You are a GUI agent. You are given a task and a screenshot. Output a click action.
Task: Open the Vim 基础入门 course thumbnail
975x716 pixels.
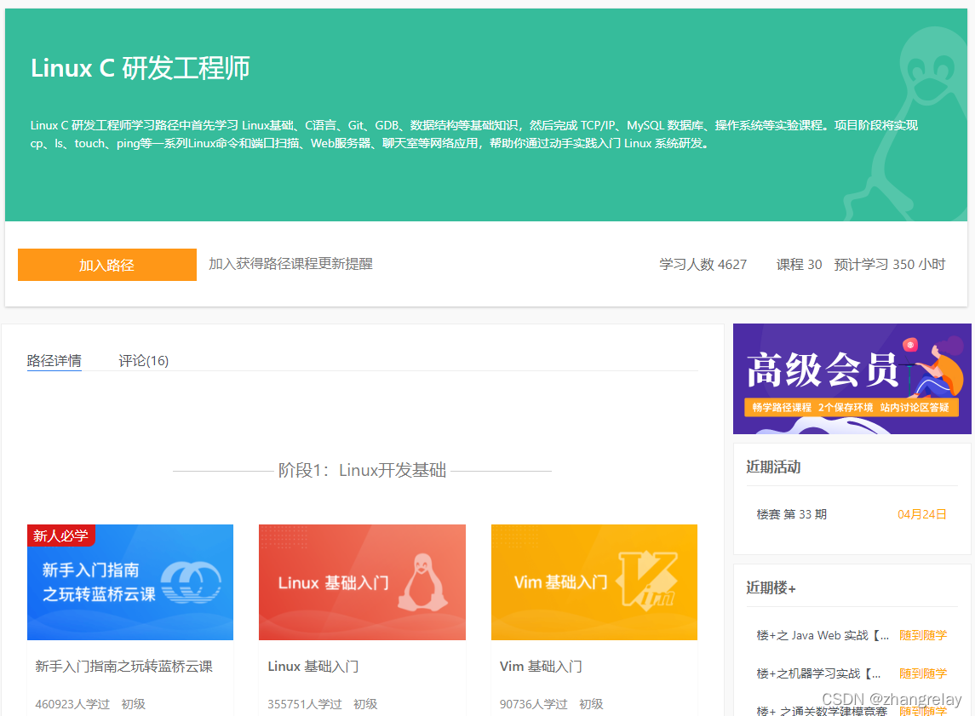tap(594, 582)
